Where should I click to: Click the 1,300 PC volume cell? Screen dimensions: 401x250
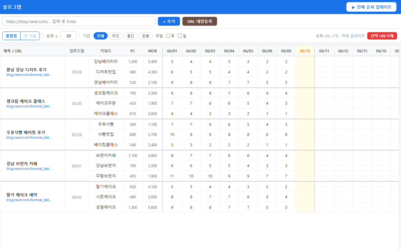coord(133,207)
